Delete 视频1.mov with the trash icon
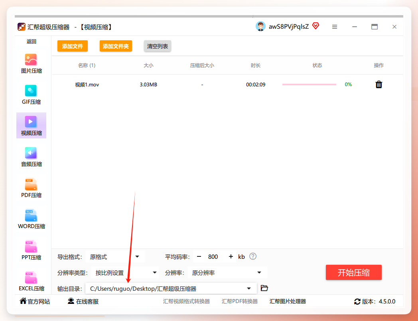This screenshot has height=321, width=418. [x=379, y=85]
